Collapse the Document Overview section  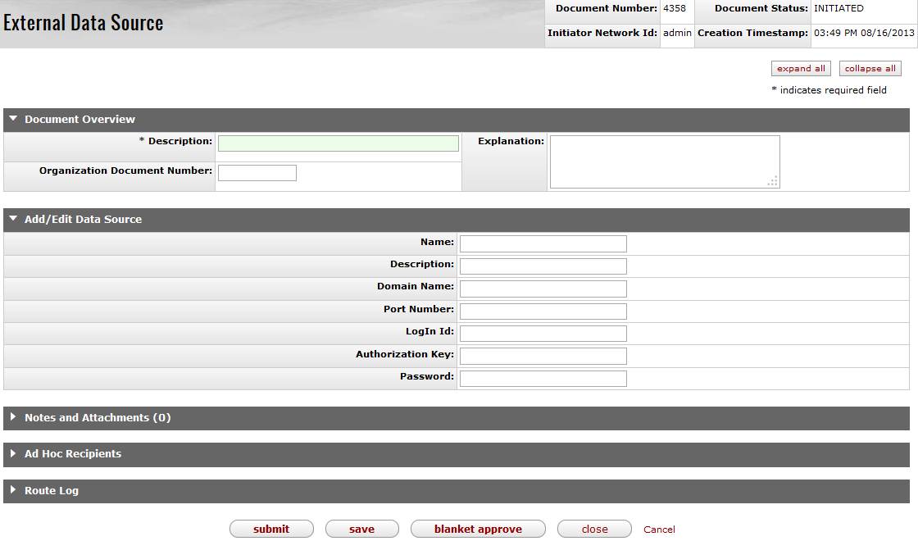[x=13, y=120]
